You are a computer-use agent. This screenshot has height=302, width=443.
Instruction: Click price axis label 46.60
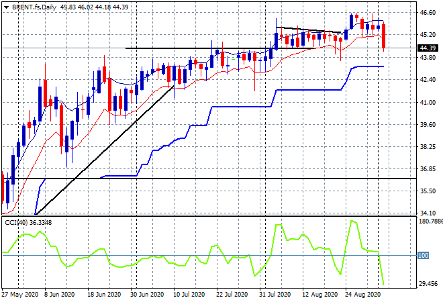click(428, 13)
